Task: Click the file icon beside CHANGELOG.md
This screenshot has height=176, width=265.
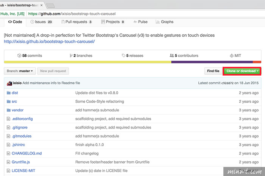Action: point(8,153)
